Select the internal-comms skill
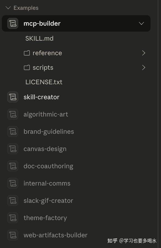The image size is (161, 248). 47,183
